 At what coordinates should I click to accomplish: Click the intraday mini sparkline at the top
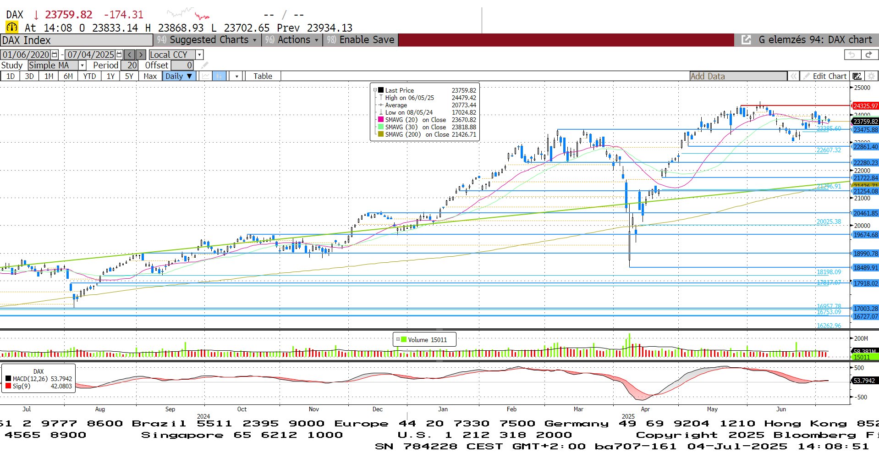tap(188, 14)
